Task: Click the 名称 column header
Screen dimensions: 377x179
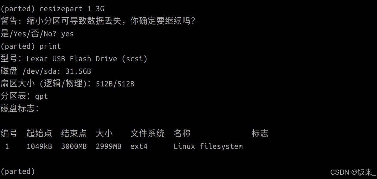Action: tap(182, 133)
